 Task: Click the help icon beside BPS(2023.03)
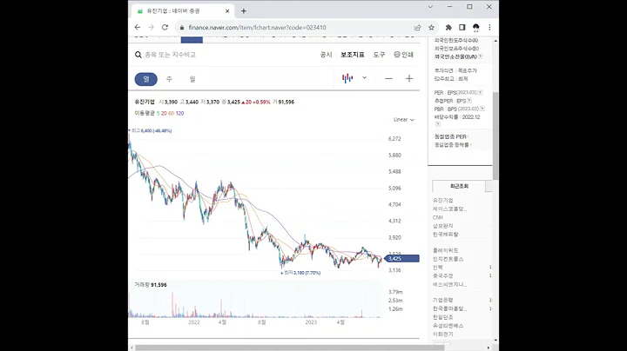482,109
